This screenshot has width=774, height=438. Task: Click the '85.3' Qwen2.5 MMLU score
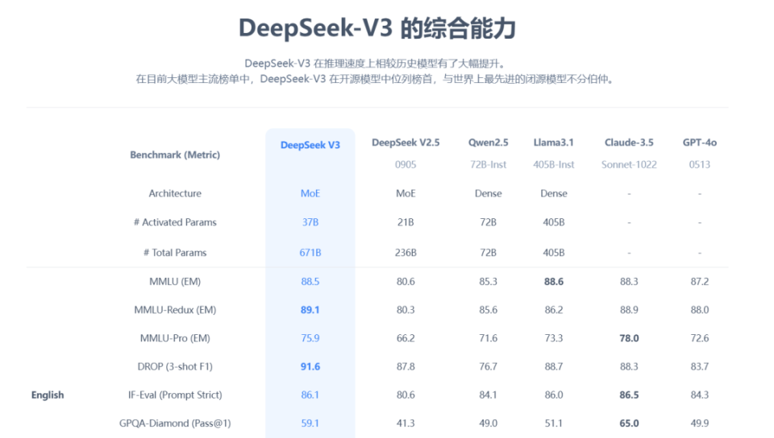489,281
